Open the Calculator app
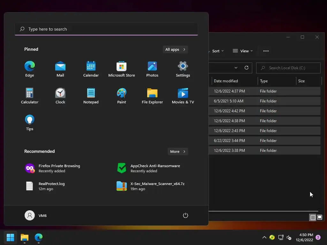 pyautogui.click(x=30, y=96)
